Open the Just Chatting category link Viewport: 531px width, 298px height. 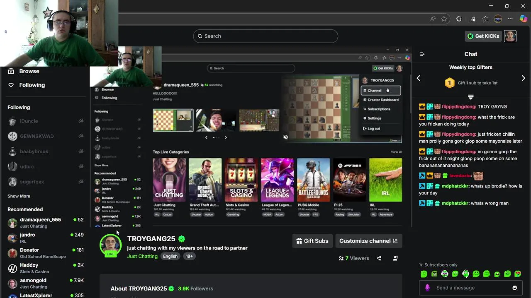coord(142,256)
